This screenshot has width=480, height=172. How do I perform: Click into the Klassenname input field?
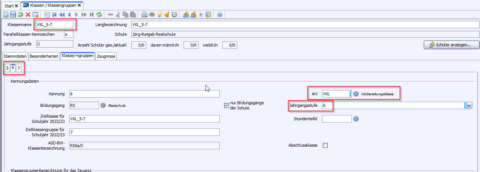pos(54,25)
